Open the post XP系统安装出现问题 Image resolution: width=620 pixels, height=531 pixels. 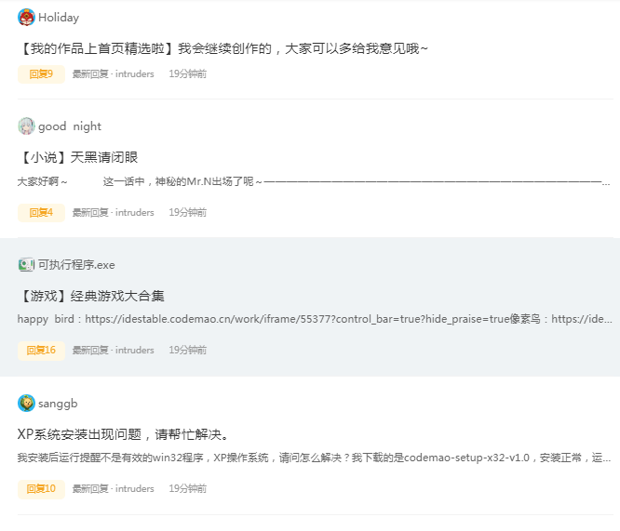123,434
